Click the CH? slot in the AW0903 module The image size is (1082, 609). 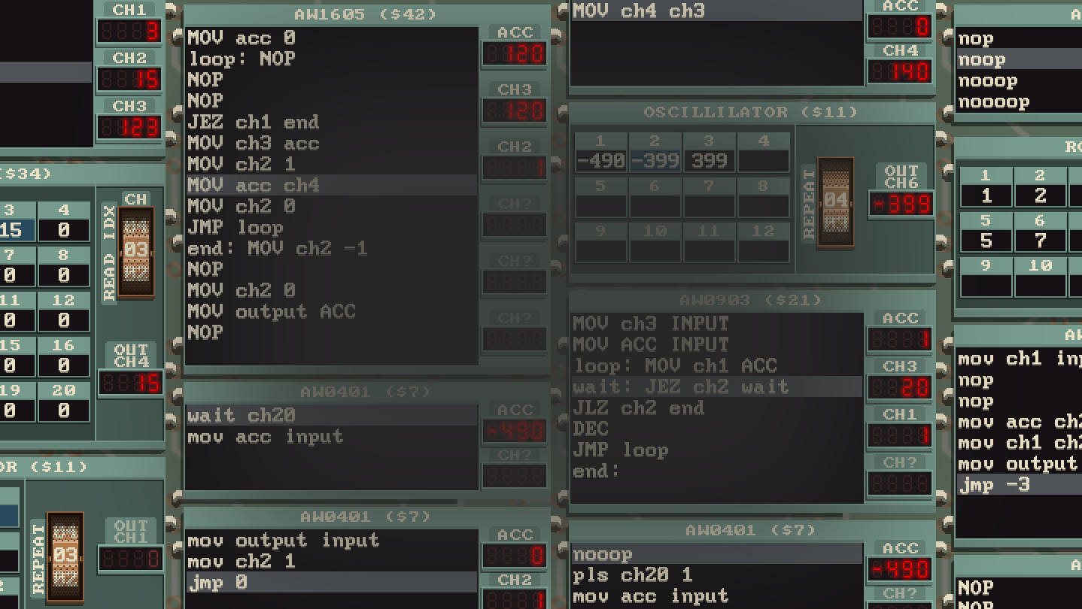coord(900,483)
